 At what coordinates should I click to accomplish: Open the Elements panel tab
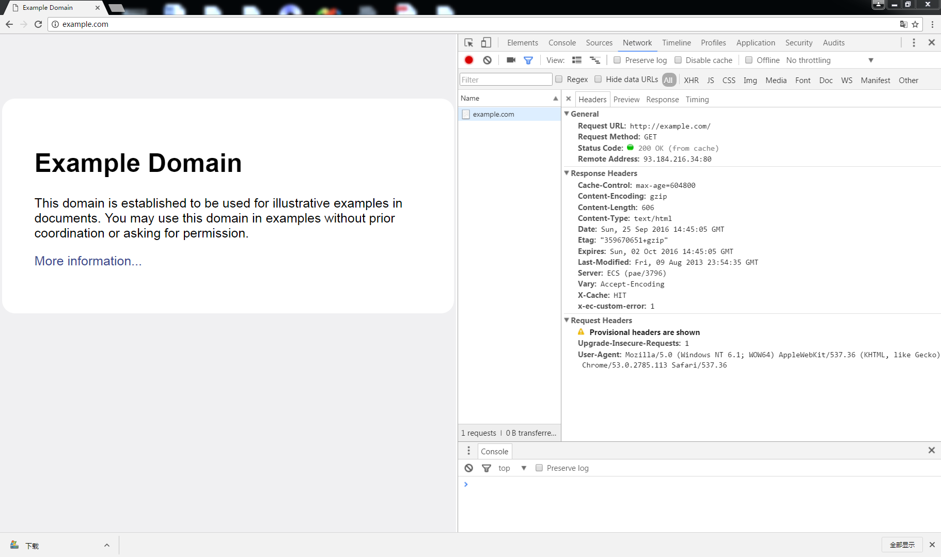tap(523, 43)
